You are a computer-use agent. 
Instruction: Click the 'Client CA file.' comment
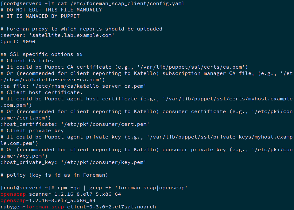(x=27, y=60)
